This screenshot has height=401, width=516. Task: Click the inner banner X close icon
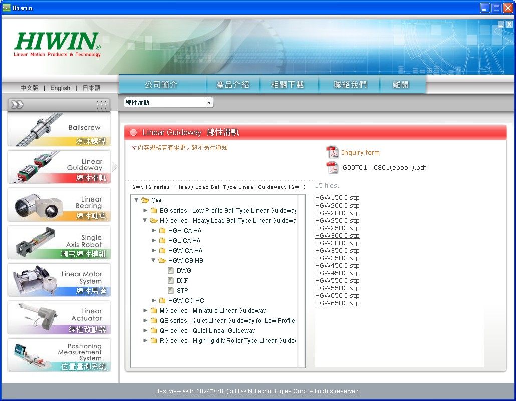click(509, 24)
